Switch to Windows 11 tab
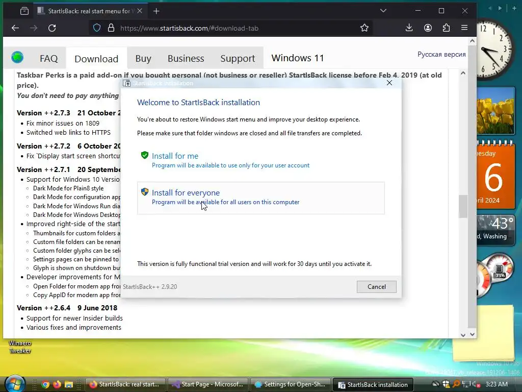This screenshot has width=522, height=392. [297, 58]
